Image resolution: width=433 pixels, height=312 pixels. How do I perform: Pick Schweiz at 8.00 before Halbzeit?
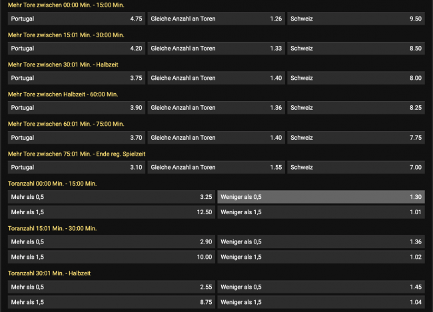point(356,78)
